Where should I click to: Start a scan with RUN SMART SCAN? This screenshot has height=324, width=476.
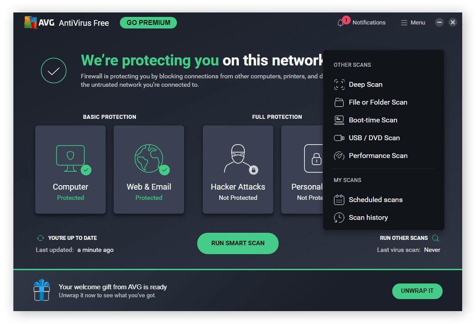tap(238, 243)
